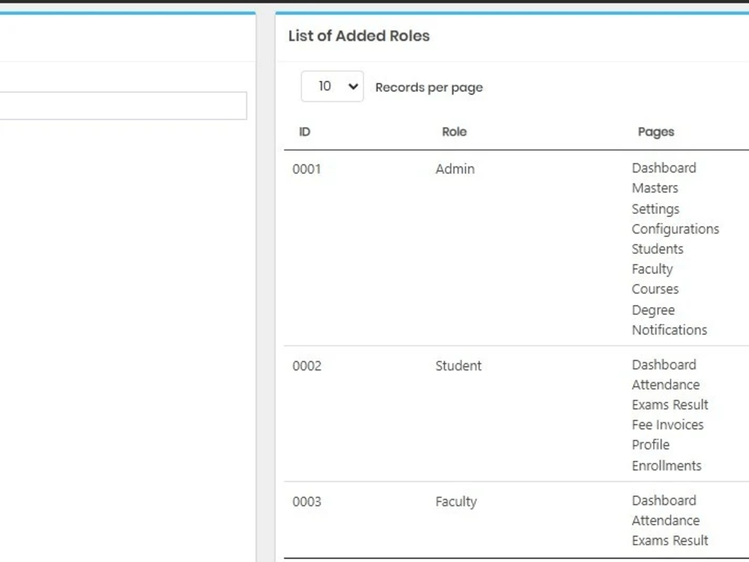Click Masters in the Admin pages

pos(655,188)
